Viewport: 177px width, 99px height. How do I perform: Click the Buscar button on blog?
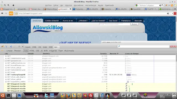coord(134,24)
